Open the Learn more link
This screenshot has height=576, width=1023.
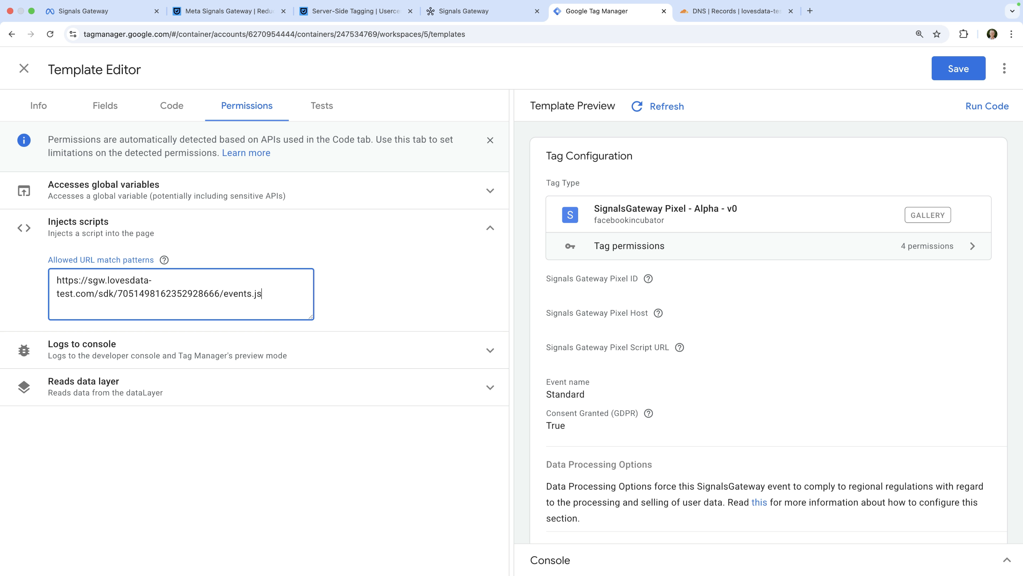[246, 153]
